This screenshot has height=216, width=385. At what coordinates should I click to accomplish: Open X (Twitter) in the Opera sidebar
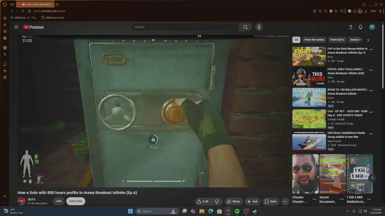[x=5, y=54]
